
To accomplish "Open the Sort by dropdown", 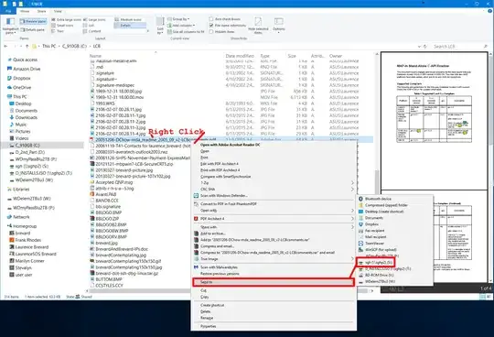I will (160, 26).
